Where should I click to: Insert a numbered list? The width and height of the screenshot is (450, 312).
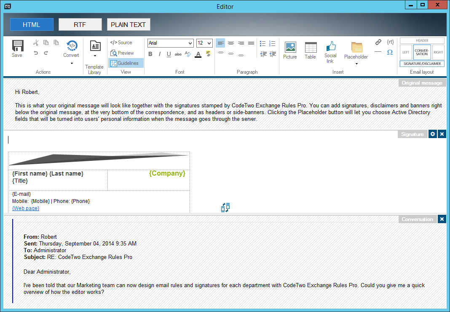(x=272, y=43)
